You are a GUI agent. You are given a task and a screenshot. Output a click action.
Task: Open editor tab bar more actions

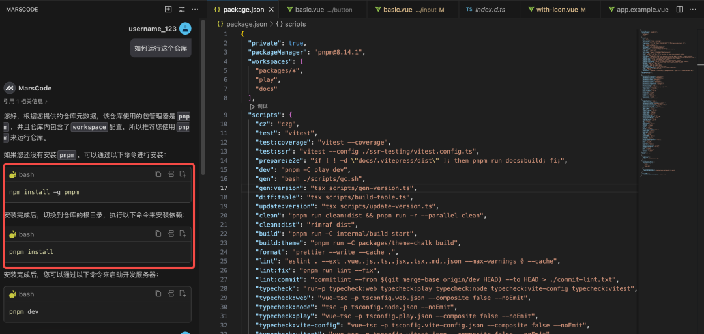pyautogui.click(x=694, y=10)
